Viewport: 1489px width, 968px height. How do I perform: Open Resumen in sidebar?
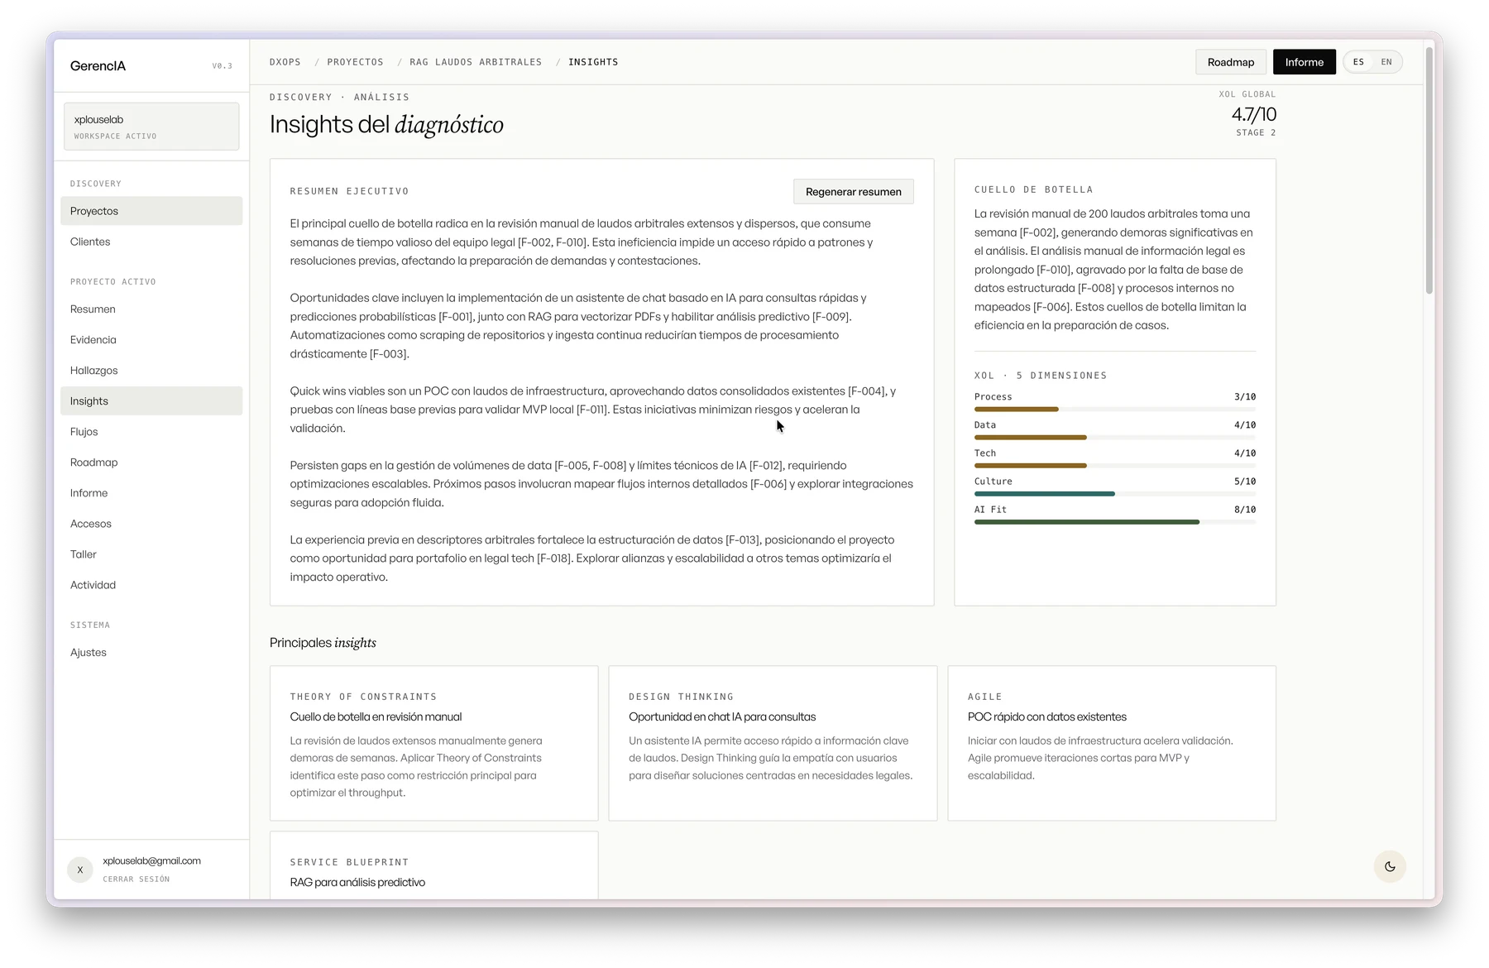[x=151, y=309]
